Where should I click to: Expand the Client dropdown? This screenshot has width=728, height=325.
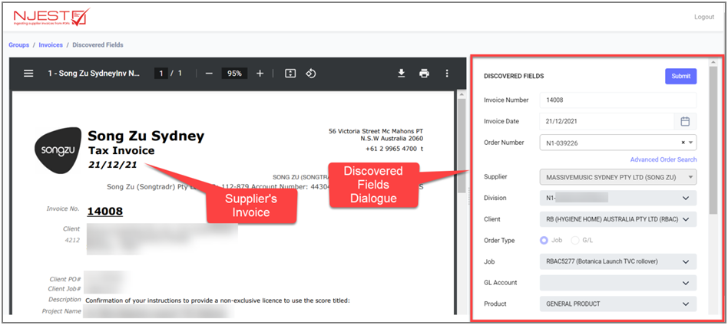tap(618, 219)
